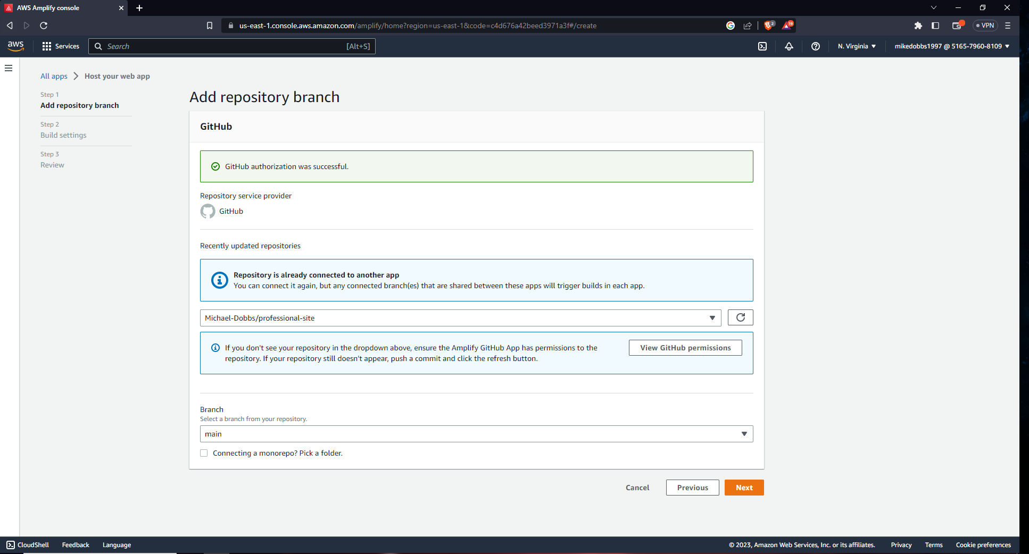
Task: Focus the AWS Search input field
Action: point(223,46)
